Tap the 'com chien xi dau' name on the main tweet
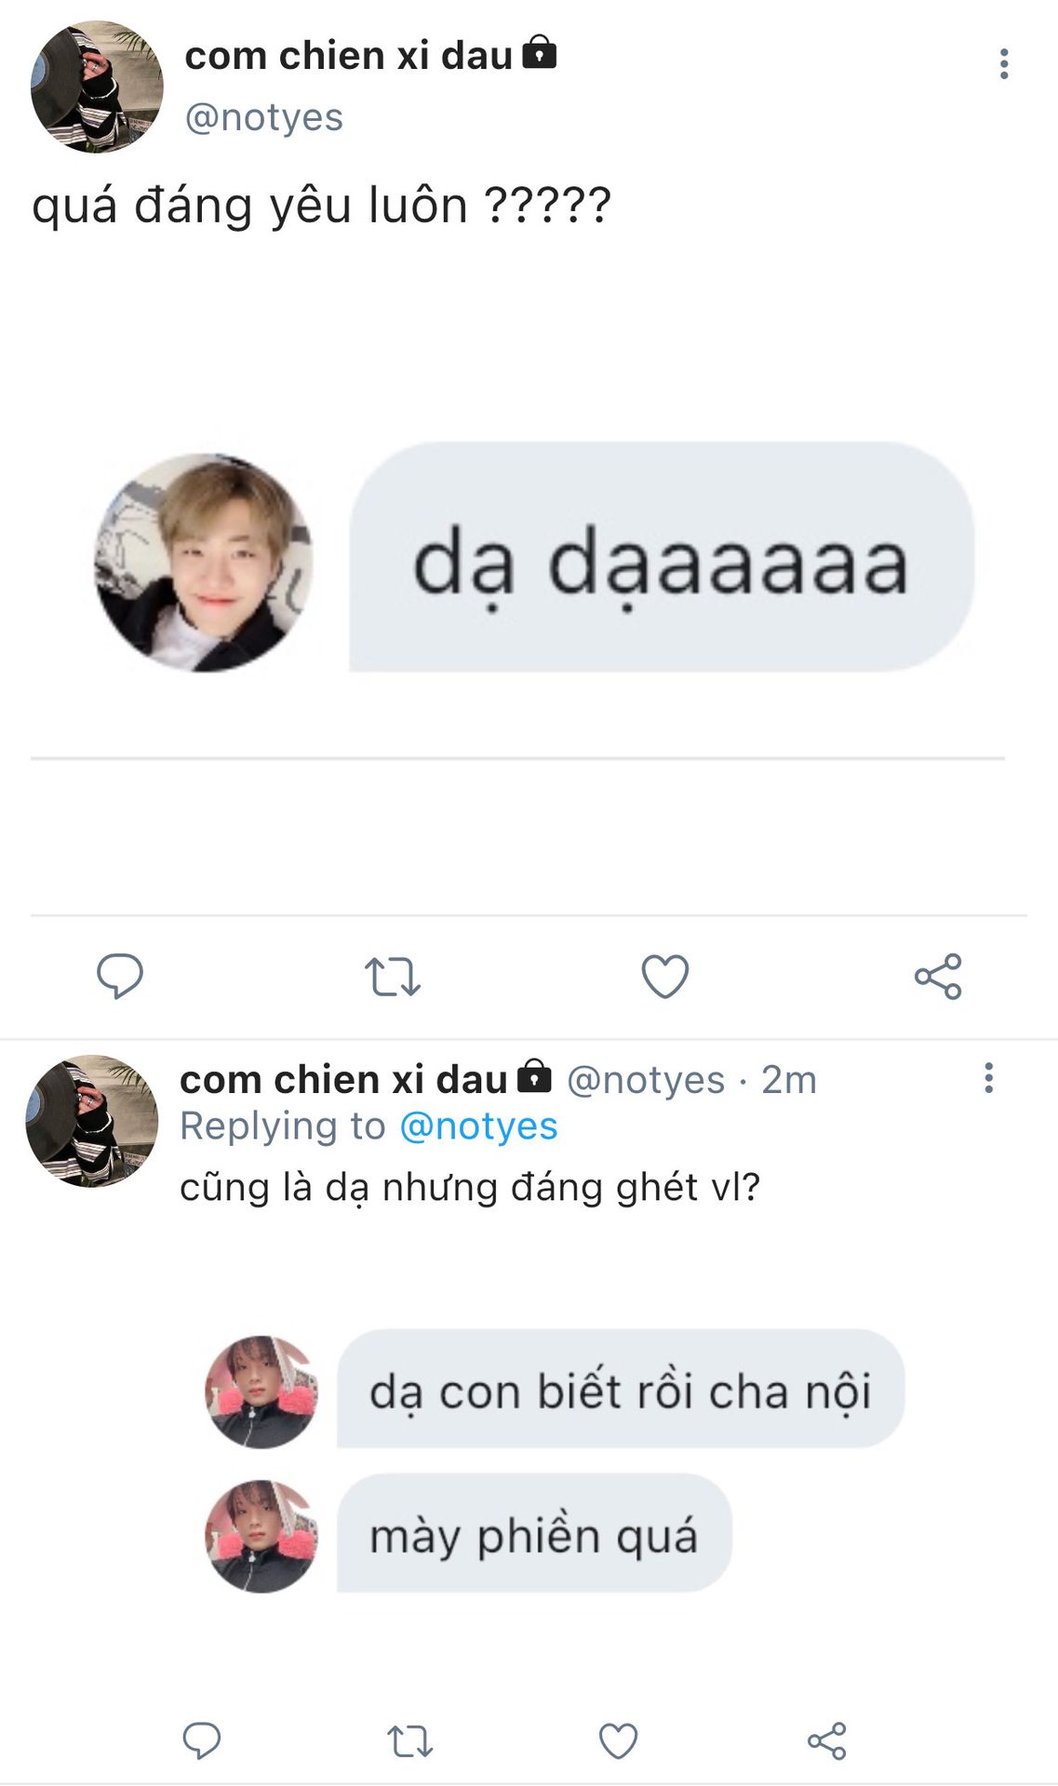 pyautogui.click(x=349, y=56)
